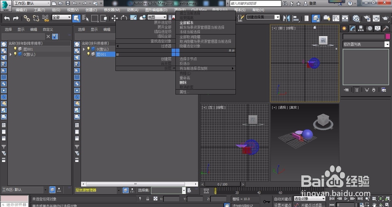This screenshot has width=392, height=207.
Task: Select the Select and Rotate tool
Action: point(124,18)
